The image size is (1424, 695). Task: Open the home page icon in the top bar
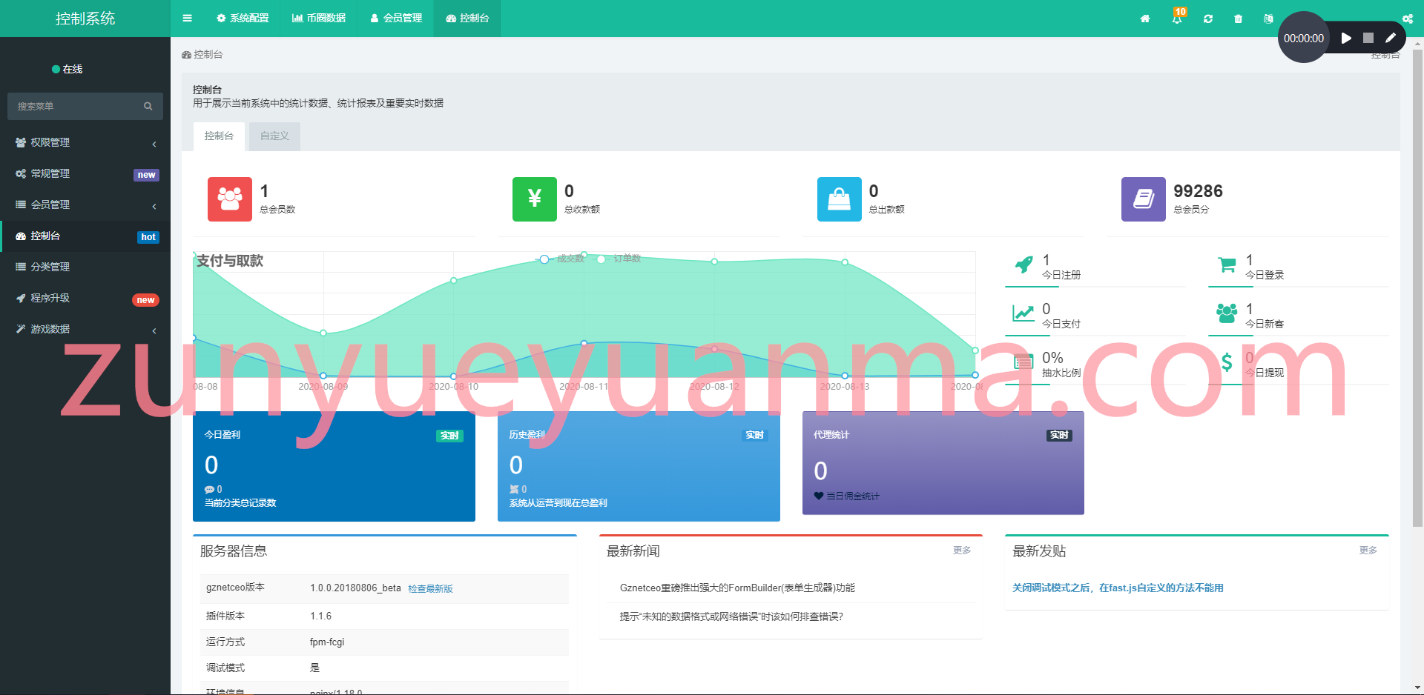pyautogui.click(x=1145, y=19)
